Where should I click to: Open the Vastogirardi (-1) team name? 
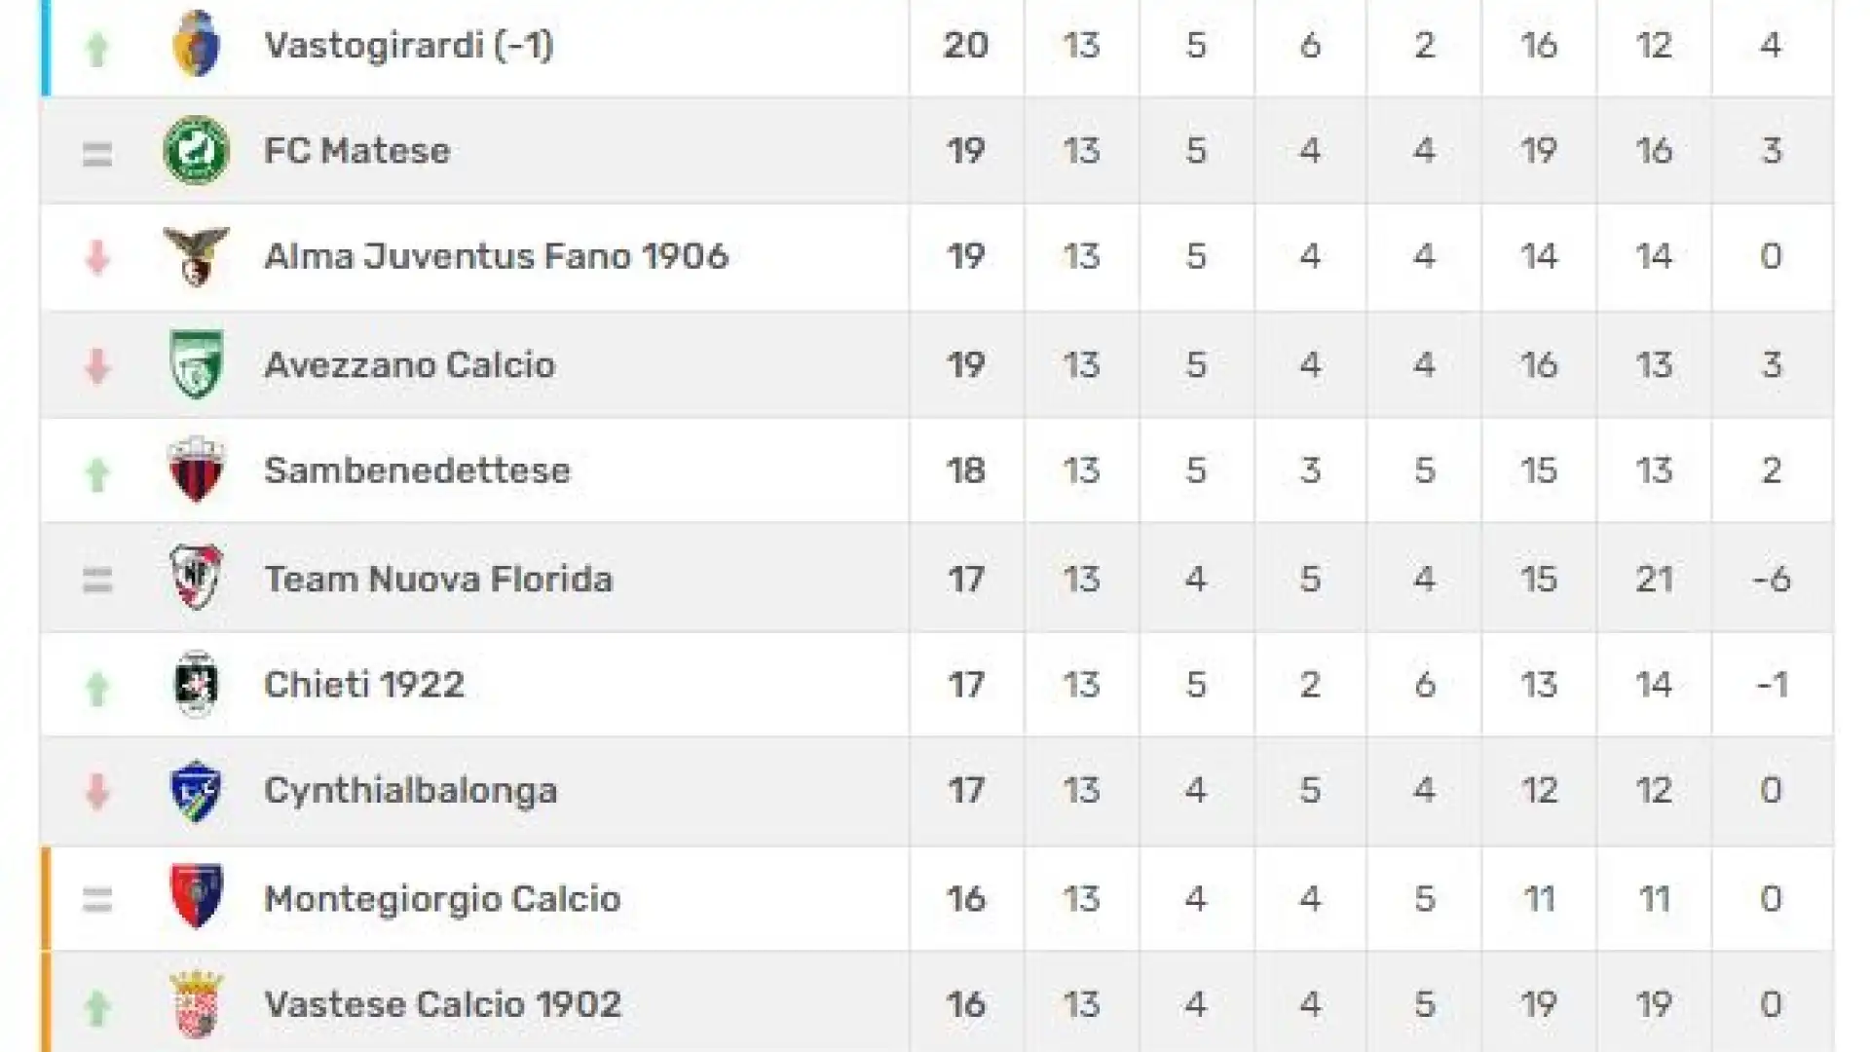tap(409, 45)
